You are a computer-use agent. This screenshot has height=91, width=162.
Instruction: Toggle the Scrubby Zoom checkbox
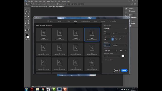click(58, 4)
